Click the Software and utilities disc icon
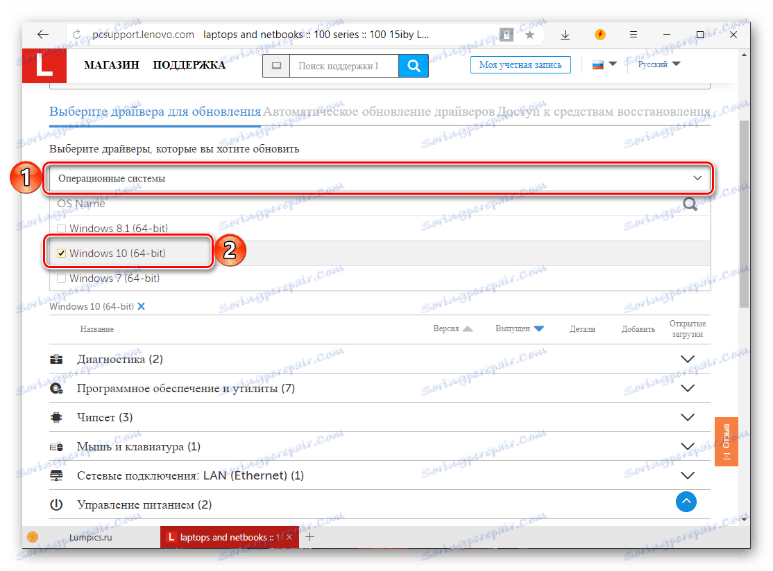This screenshot has height=571, width=773. pyautogui.click(x=56, y=388)
